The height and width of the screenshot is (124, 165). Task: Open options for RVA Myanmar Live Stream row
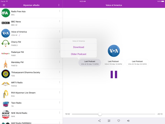coord(60,92)
